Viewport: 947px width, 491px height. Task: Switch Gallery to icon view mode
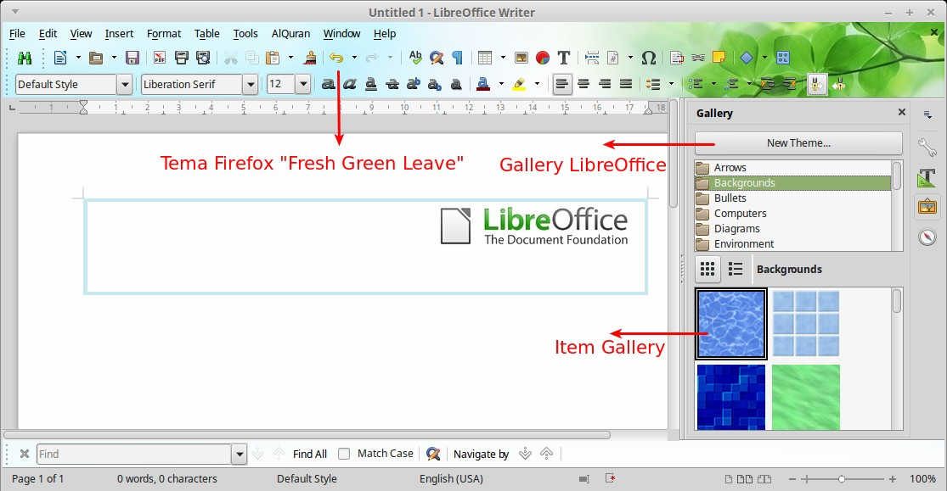click(707, 269)
